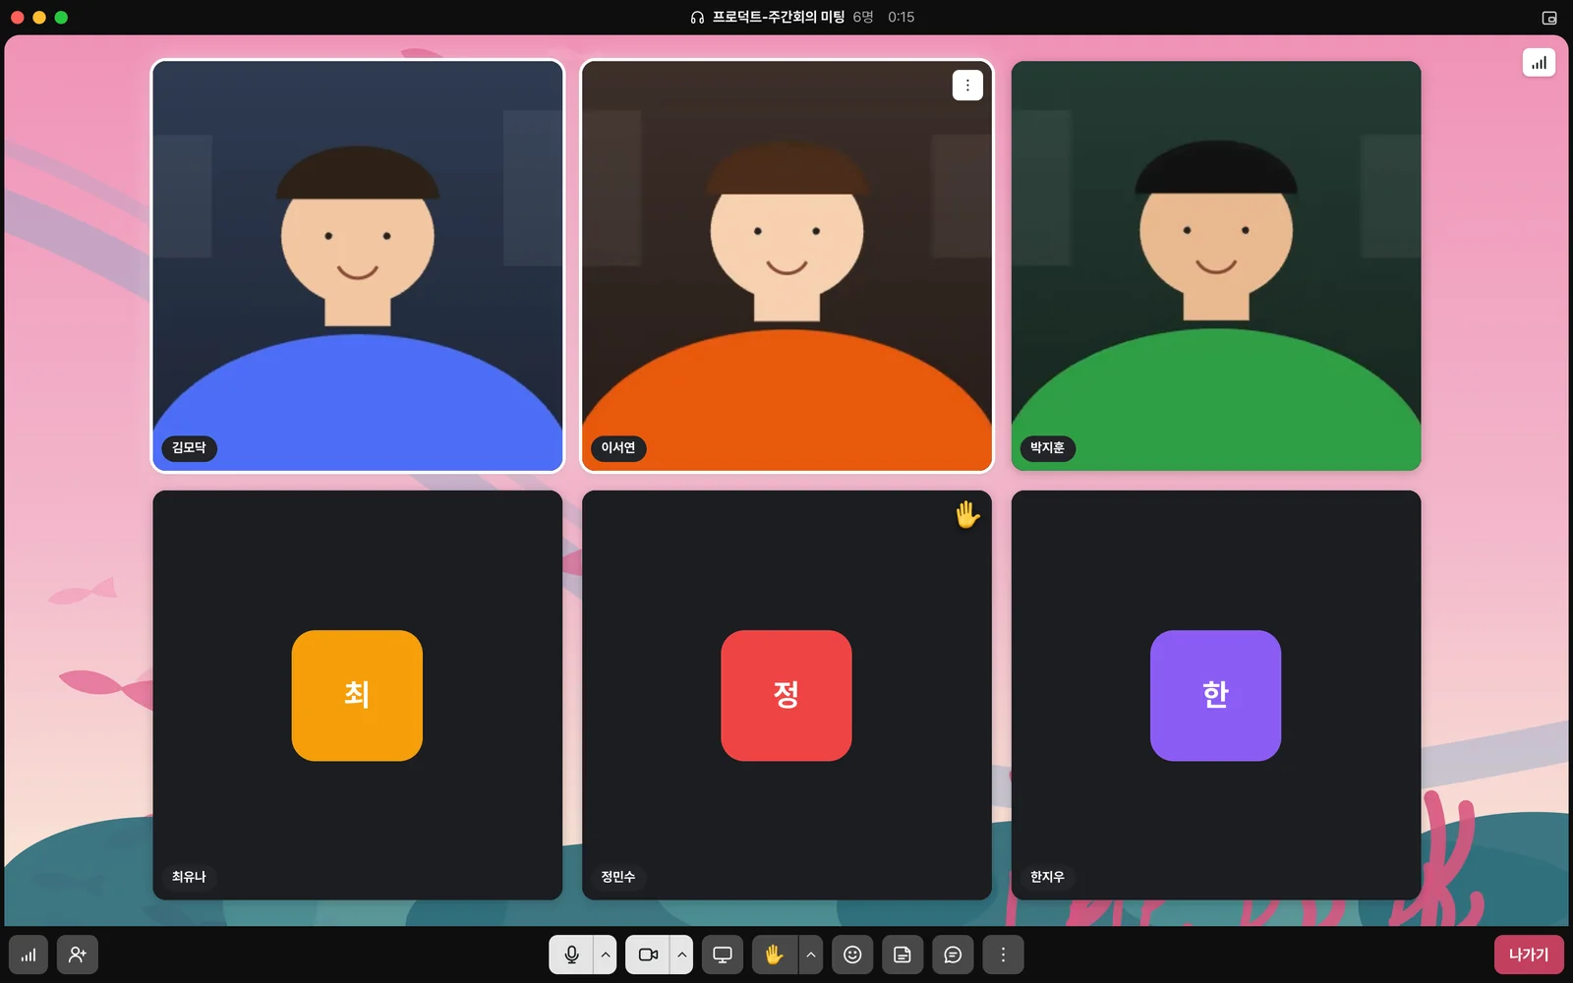Start screen sharing

723,954
